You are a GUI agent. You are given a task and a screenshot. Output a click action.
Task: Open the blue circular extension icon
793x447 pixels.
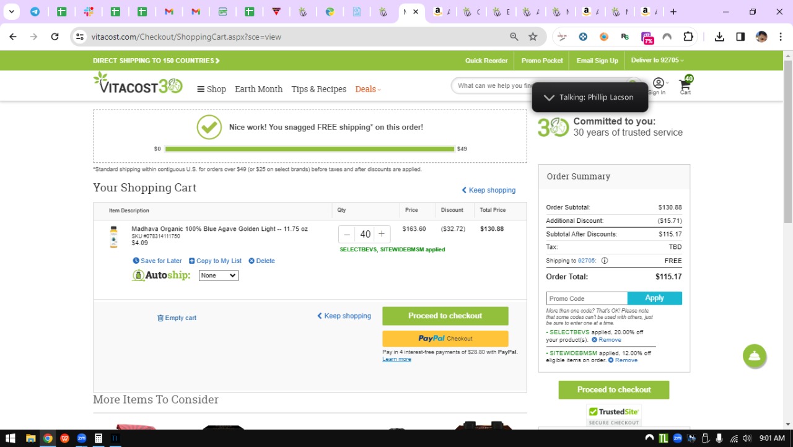click(x=583, y=37)
